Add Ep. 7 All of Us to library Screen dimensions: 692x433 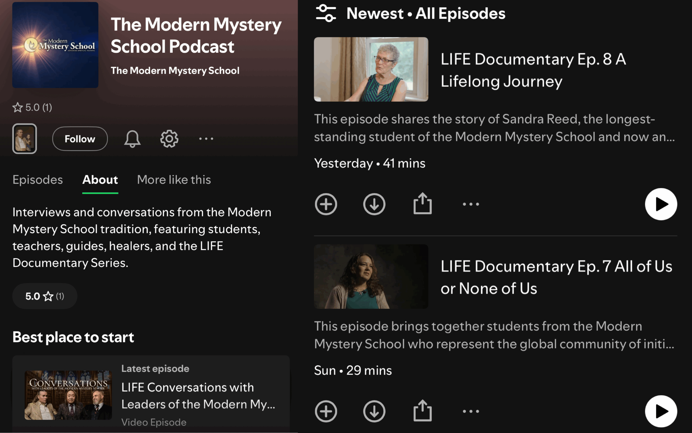[326, 411]
